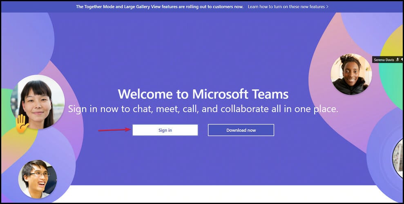Click the Serena Davis name label

384,60
